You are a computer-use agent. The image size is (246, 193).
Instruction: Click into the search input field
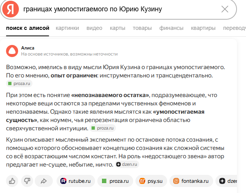pos(119,9)
